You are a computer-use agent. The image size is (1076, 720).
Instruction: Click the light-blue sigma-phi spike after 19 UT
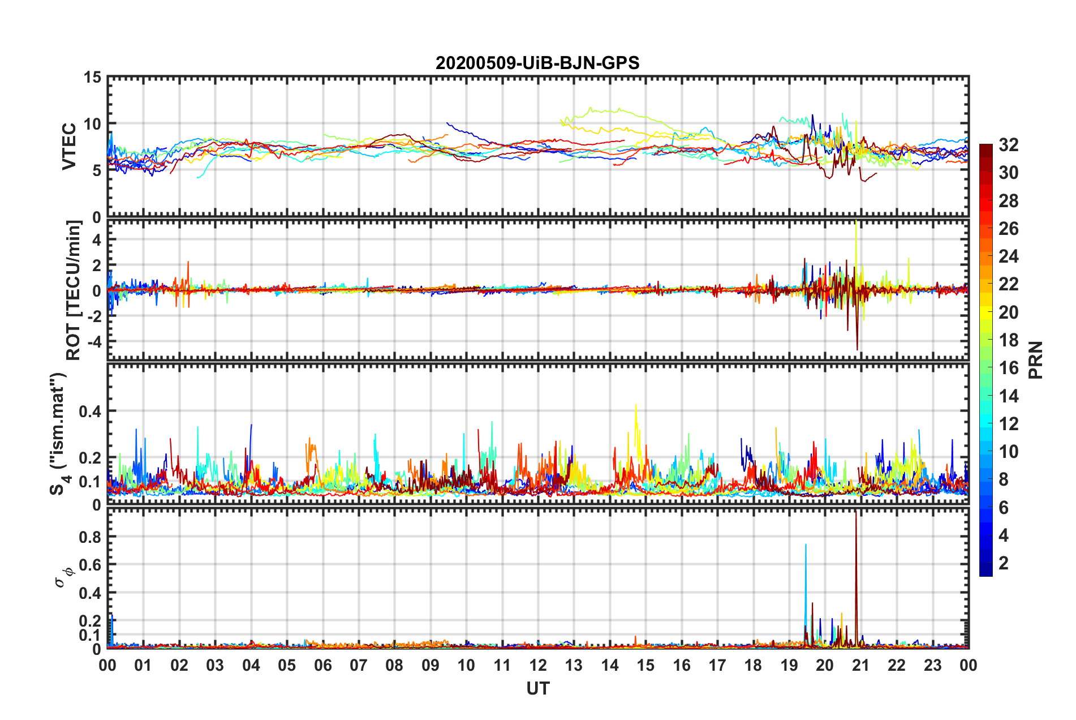click(806, 594)
